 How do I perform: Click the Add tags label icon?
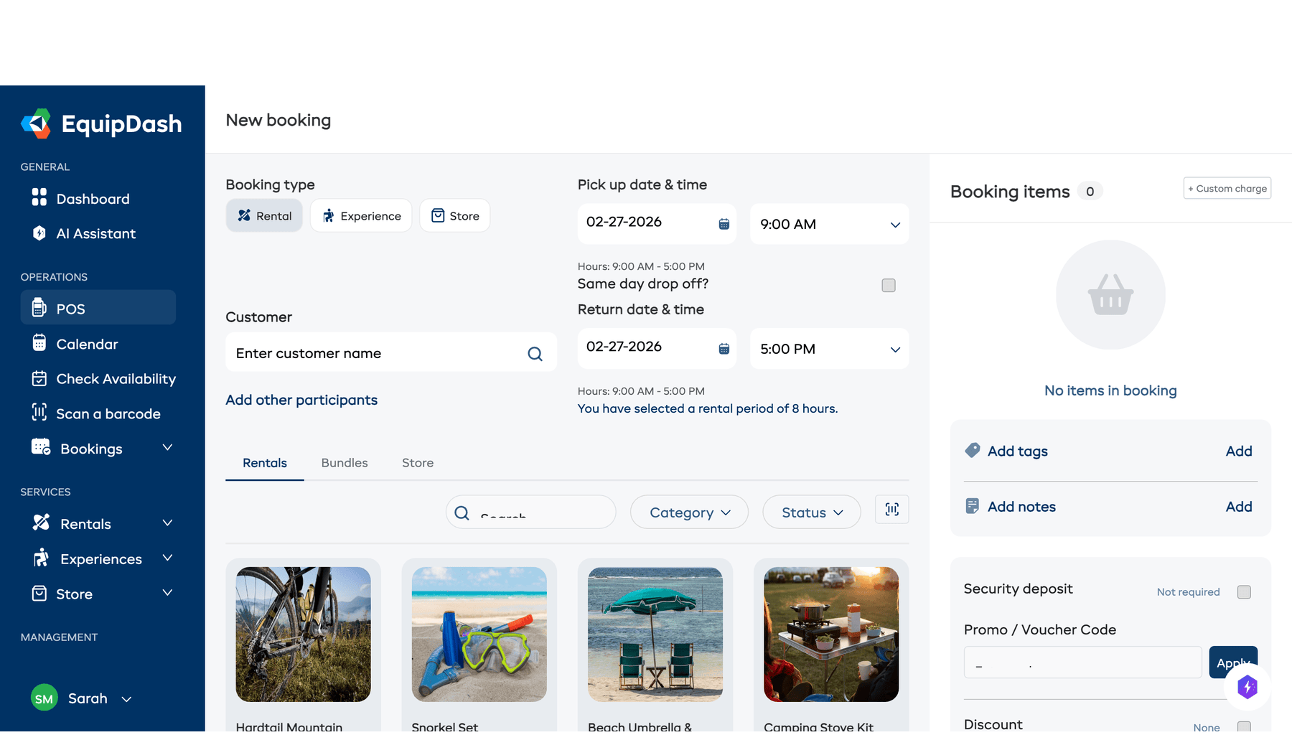973,450
